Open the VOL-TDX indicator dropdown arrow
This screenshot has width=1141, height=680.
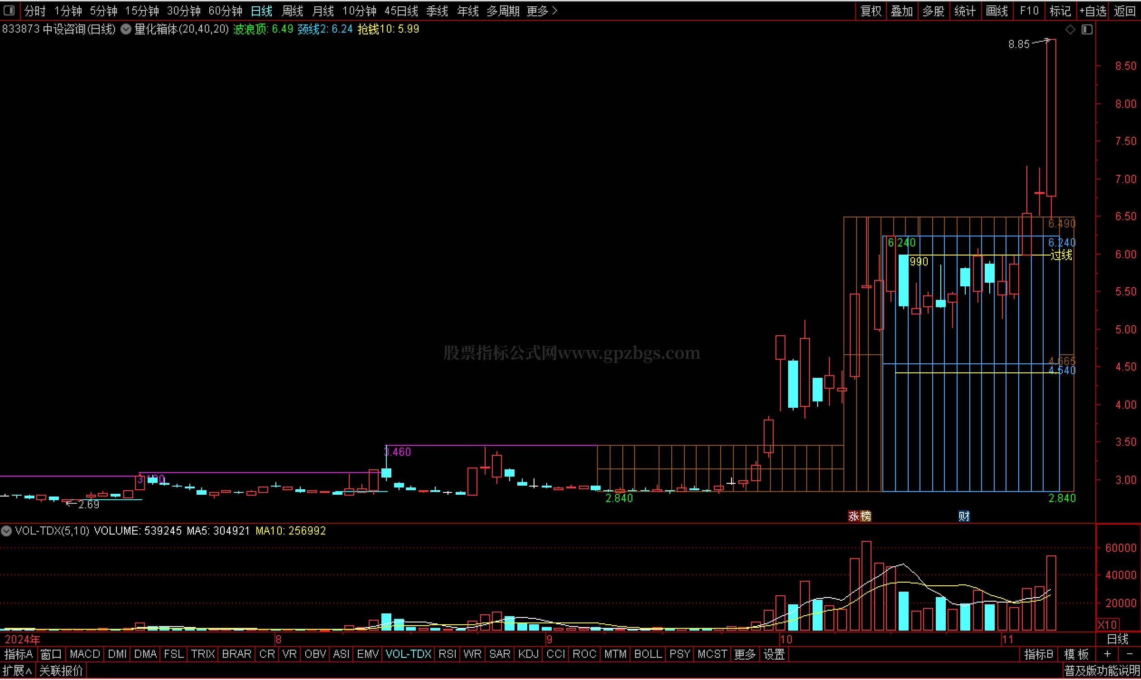click(x=6, y=531)
